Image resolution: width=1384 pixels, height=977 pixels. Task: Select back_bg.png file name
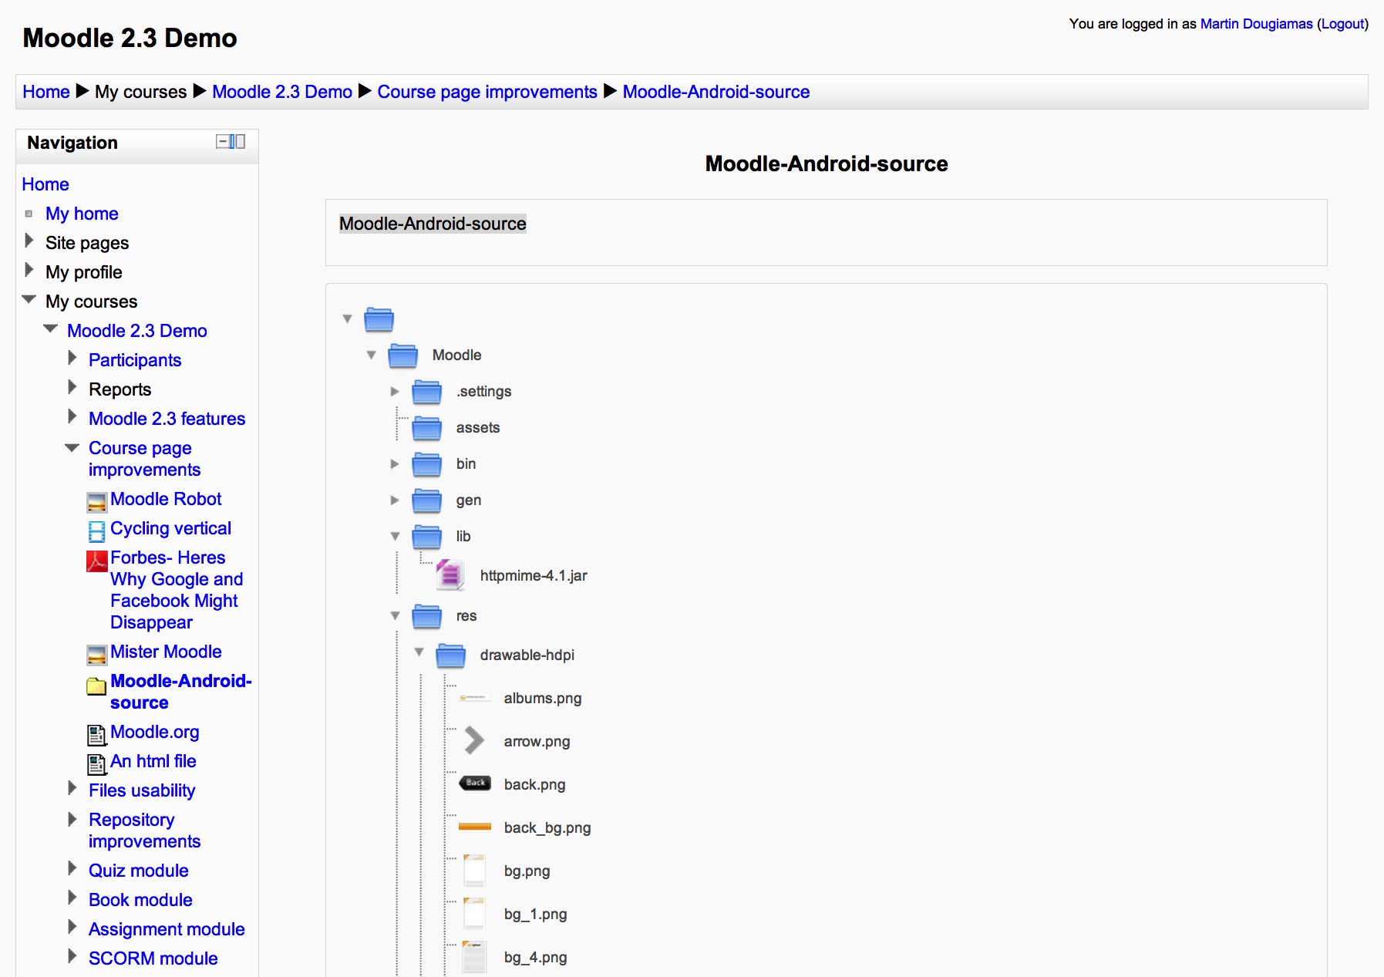pos(547,828)
